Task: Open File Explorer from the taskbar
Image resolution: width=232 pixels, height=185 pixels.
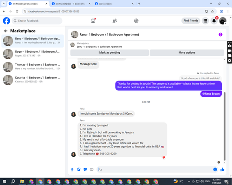Action: [x=22, y=181]
